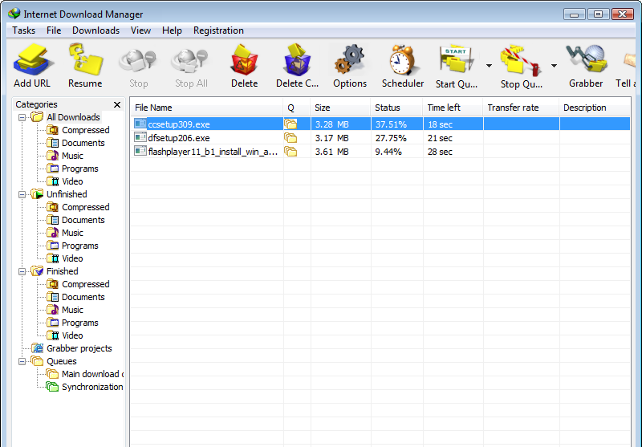Collapse the Queues tree node

coord(22,361)
